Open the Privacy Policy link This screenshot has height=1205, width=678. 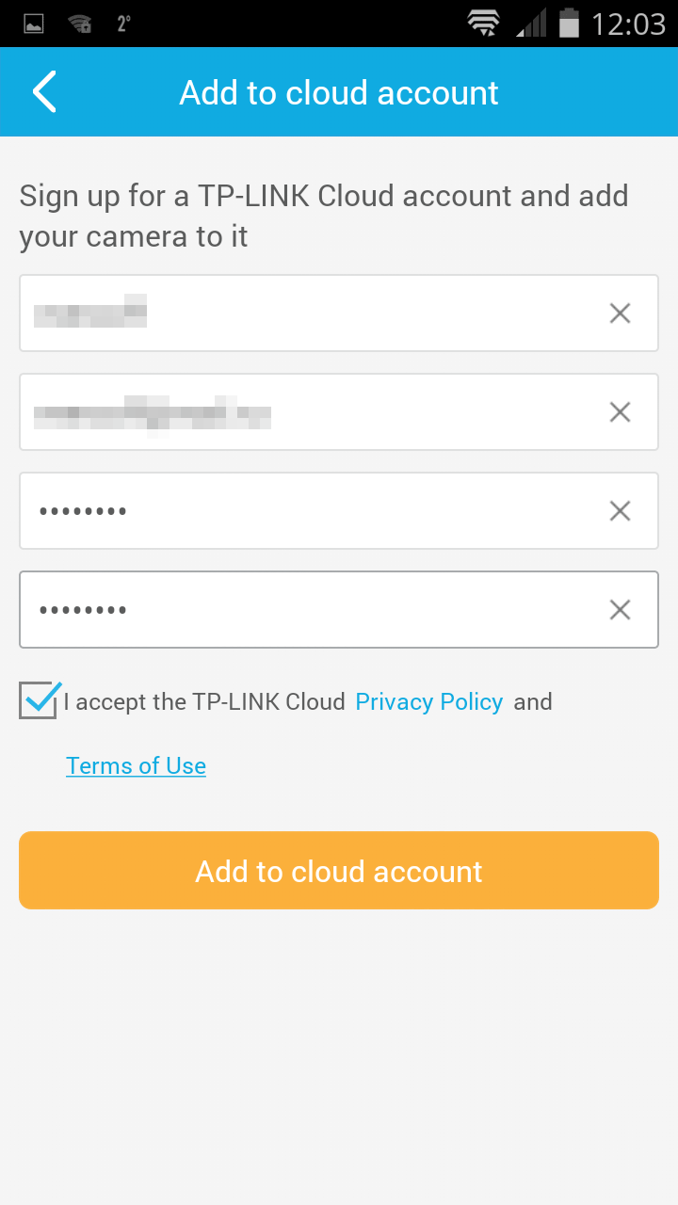tap(429, 702)
